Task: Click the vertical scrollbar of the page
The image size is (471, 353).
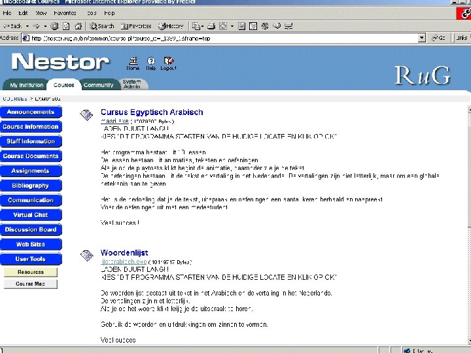Action: click(x=469, y=225)
